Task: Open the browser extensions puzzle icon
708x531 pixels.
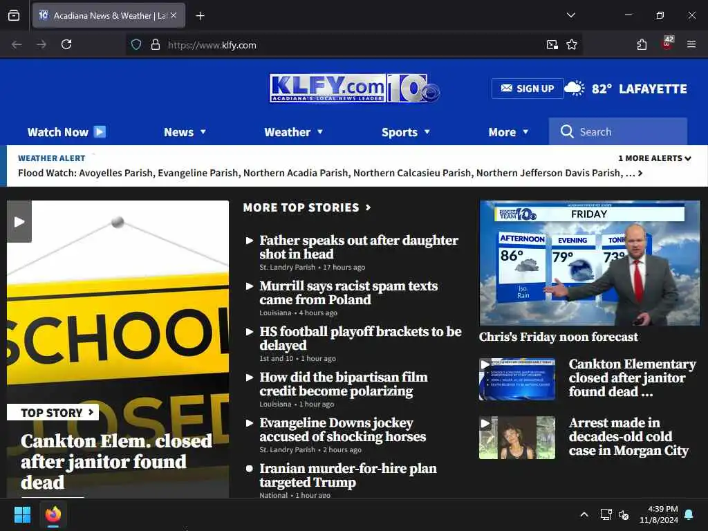Action: click(x=642, y=44)
